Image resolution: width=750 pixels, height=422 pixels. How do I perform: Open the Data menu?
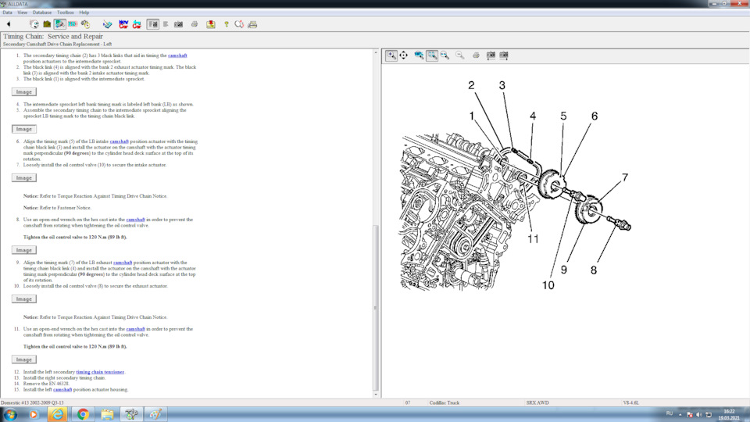tap(7, 13)
